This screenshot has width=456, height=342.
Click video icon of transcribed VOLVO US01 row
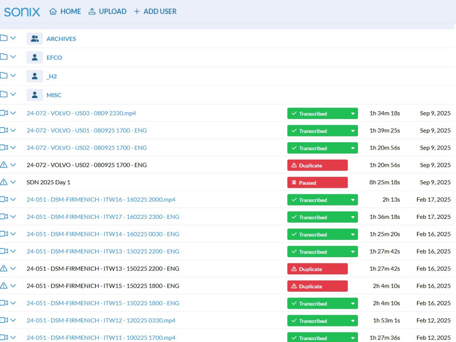pyautogui.click(x=4, y=130)
